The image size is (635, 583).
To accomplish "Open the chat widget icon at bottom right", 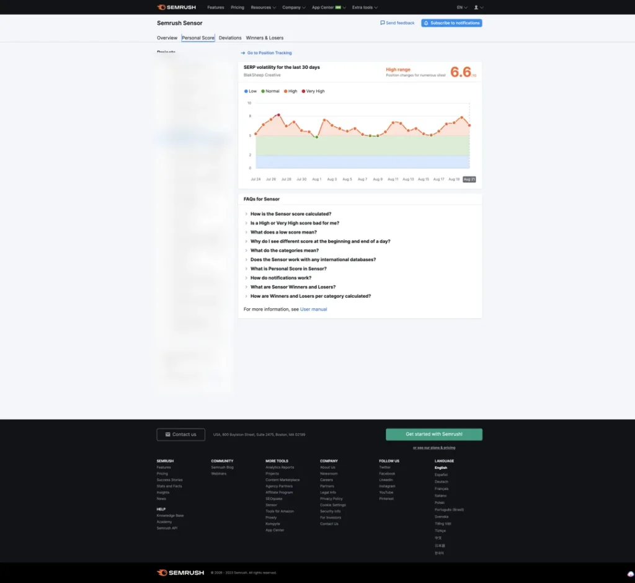I will [x=631, y=574].
